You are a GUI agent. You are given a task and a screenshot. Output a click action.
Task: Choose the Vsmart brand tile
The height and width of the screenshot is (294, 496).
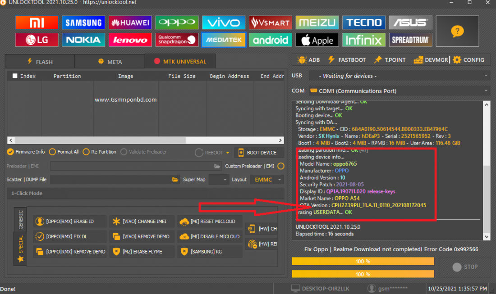click(x=271, y=23)
